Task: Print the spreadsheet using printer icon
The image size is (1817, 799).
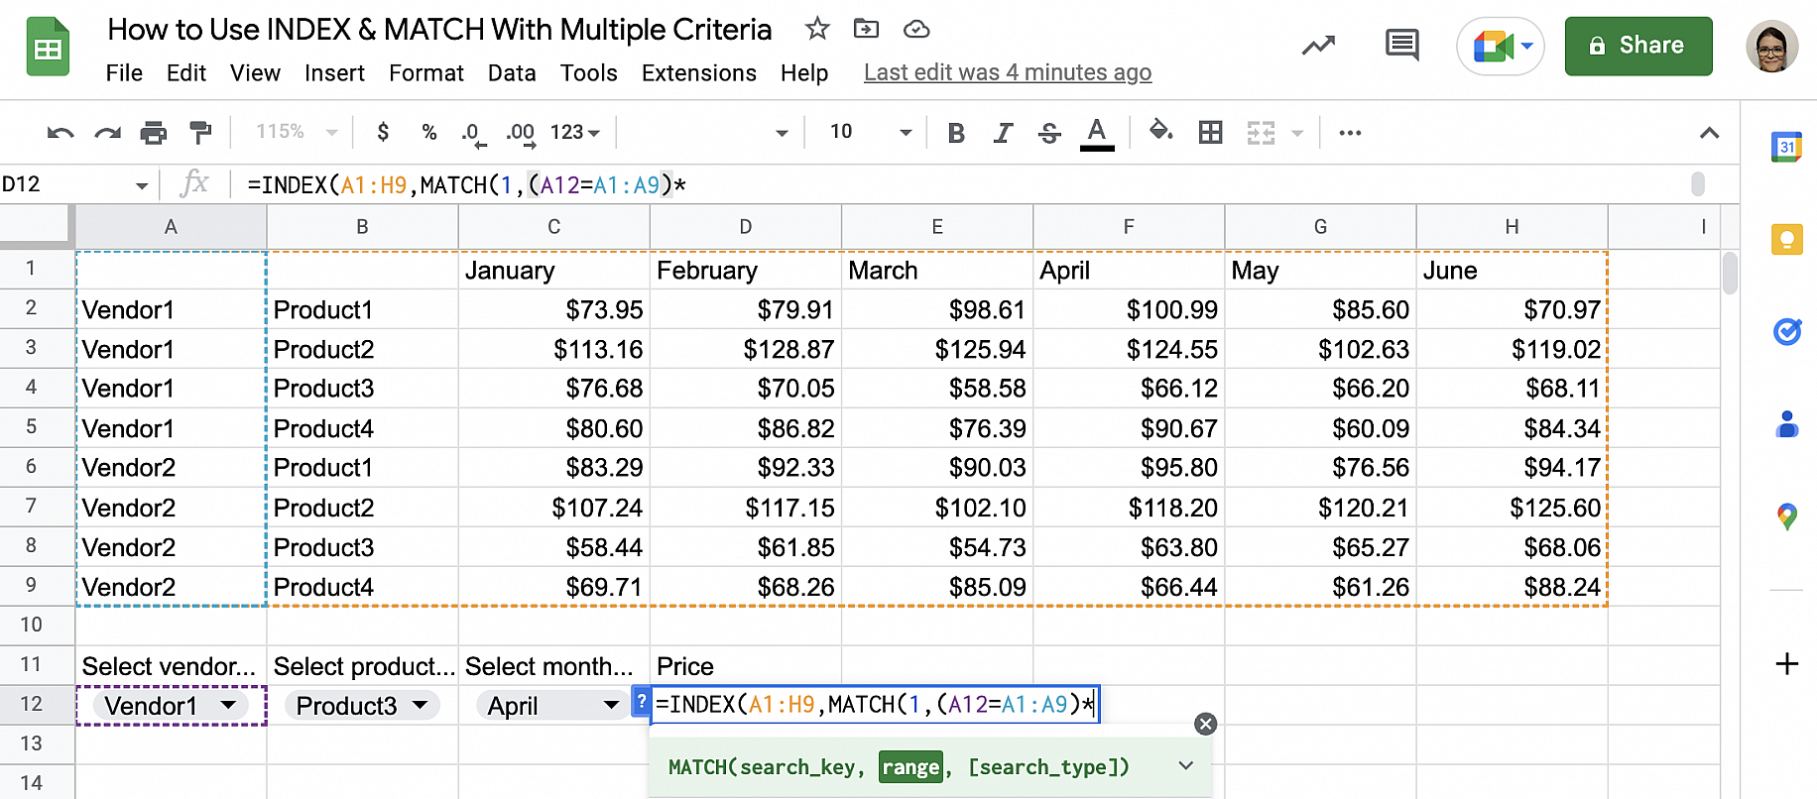Action: click(154, 133)
